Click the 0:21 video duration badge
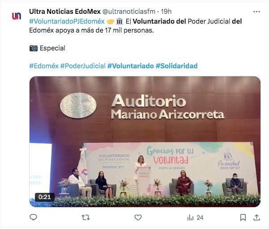269x229 pixels. pos(45,197)
